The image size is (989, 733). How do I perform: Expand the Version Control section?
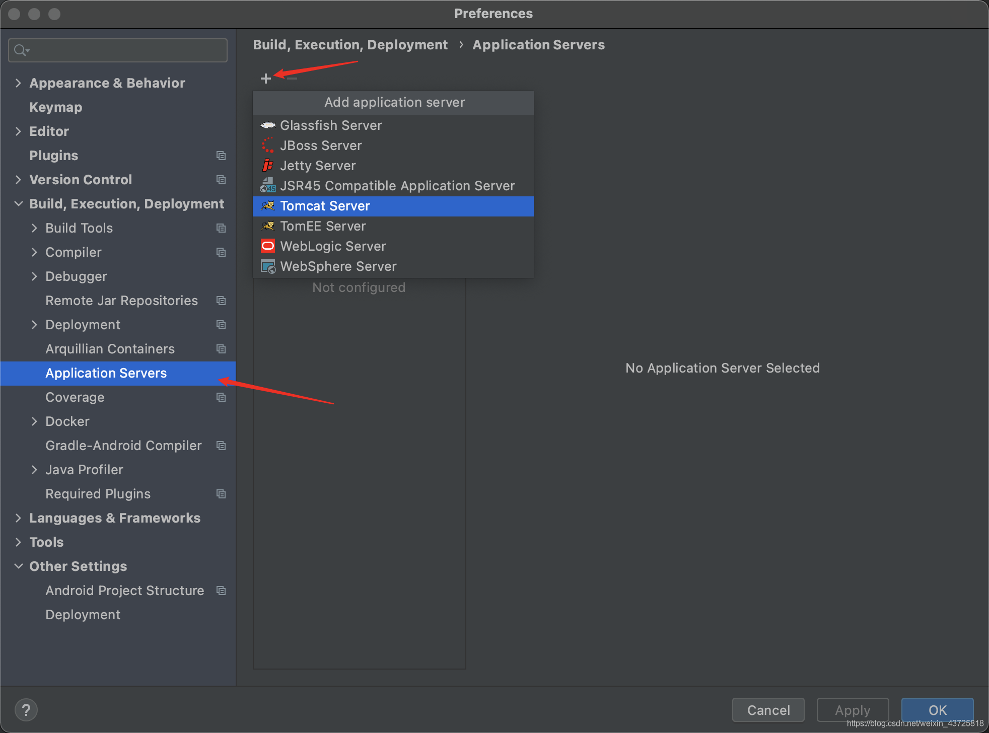19,180
